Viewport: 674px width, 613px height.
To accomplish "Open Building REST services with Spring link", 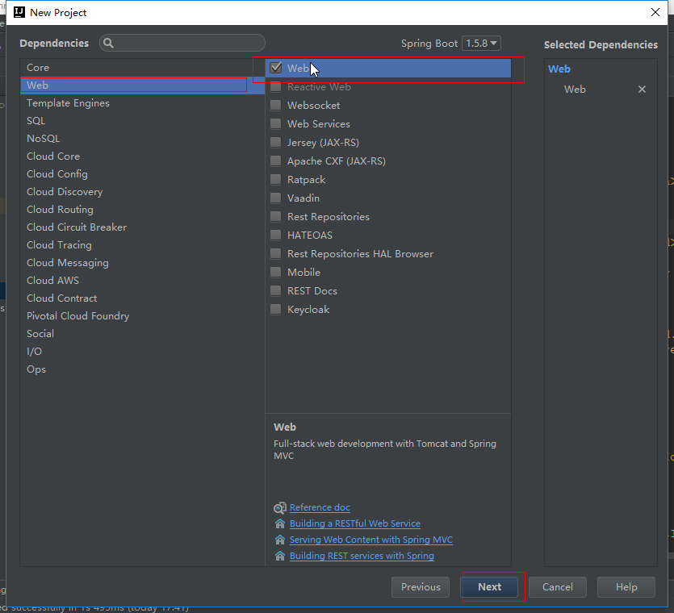I will (x=362, y=556).
